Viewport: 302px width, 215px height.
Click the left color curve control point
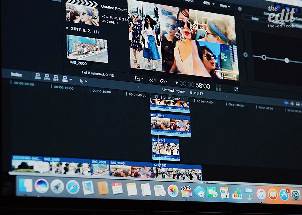(x=264, y=57)
